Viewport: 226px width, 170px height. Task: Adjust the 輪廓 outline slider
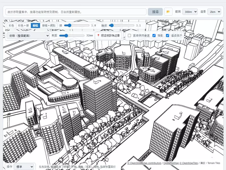tap(122, 25)
